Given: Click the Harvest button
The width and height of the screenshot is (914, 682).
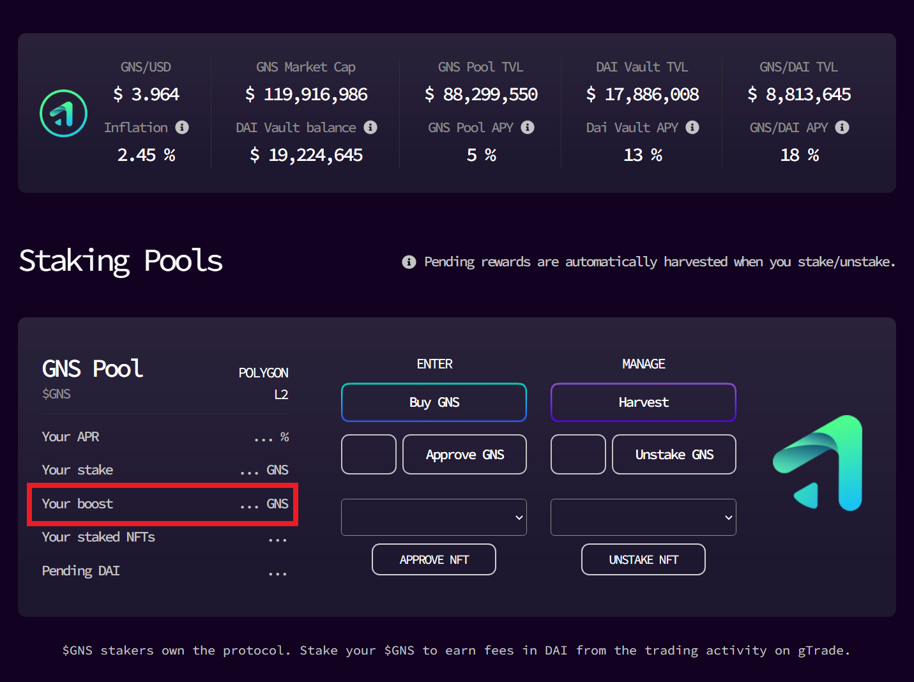Looking at the screenshot, I should 644,402.
